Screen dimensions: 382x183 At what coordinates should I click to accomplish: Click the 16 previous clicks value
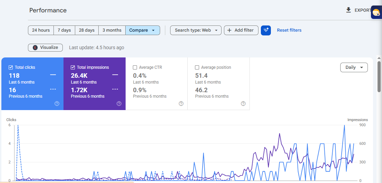12,90
